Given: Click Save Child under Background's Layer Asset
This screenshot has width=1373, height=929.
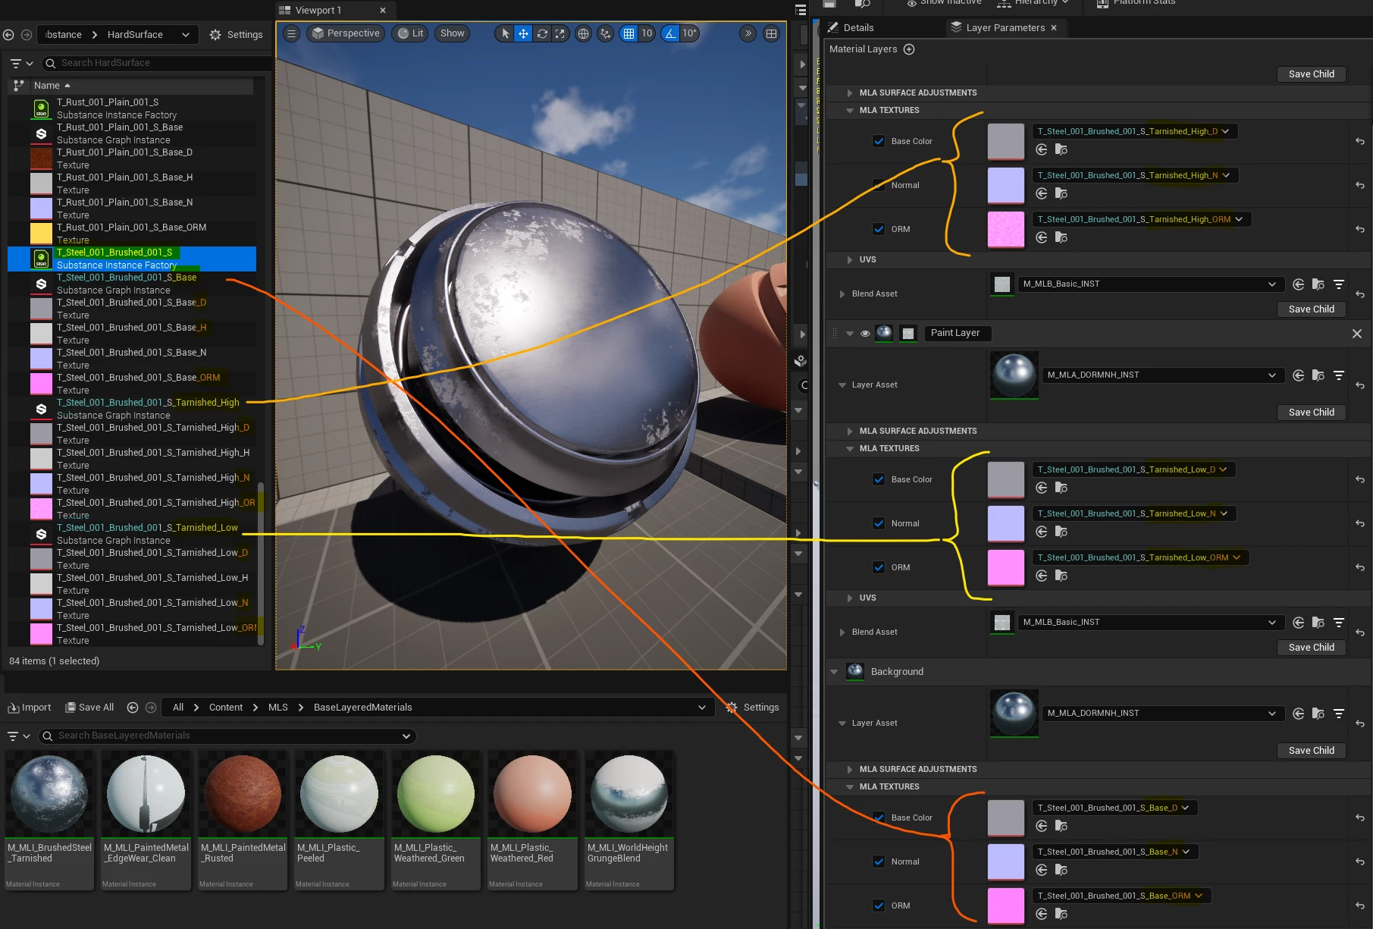Looking at the screenshot, I should [1312, 751].
